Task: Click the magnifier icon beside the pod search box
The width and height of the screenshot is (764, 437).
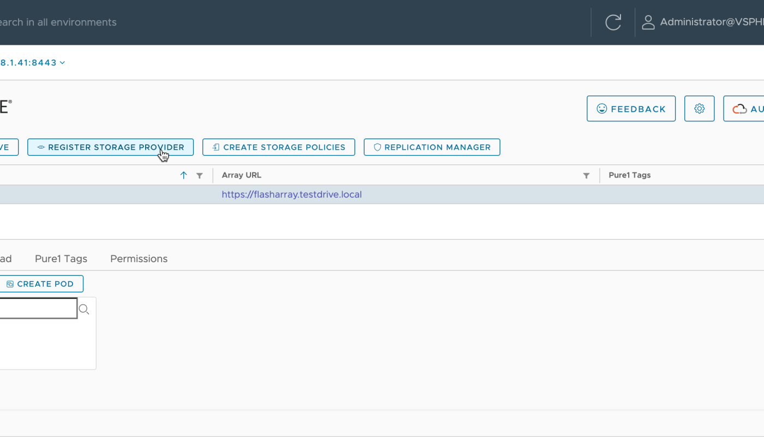Action: tap(84, 310)
